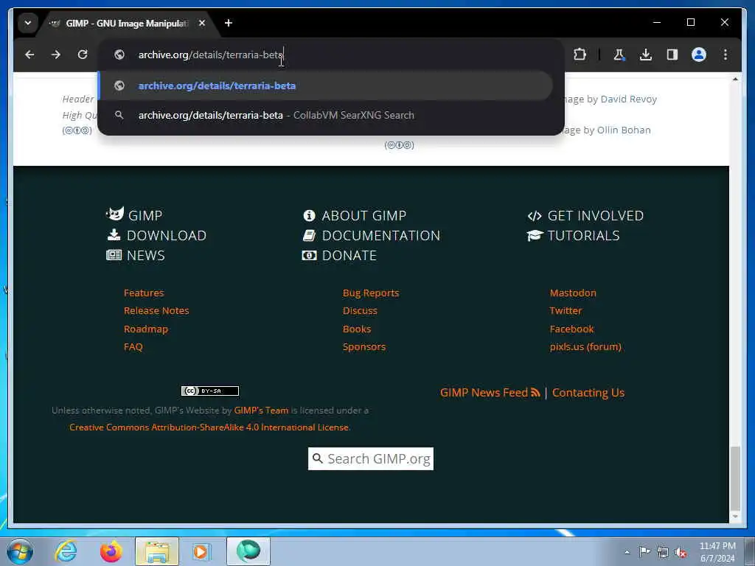Open the tab search dropdown chevron

click(x=28, y=23)
